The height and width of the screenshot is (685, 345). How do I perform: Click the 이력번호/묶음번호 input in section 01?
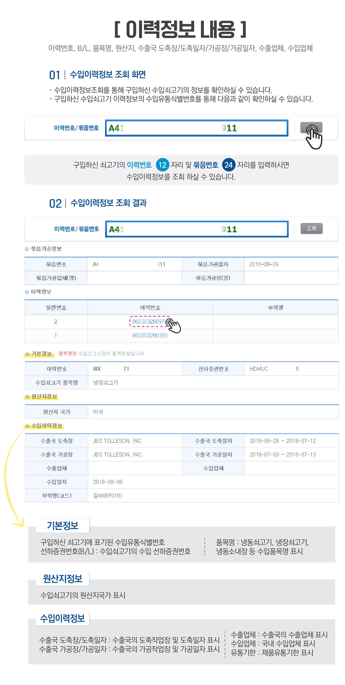[x=196, y=128]
